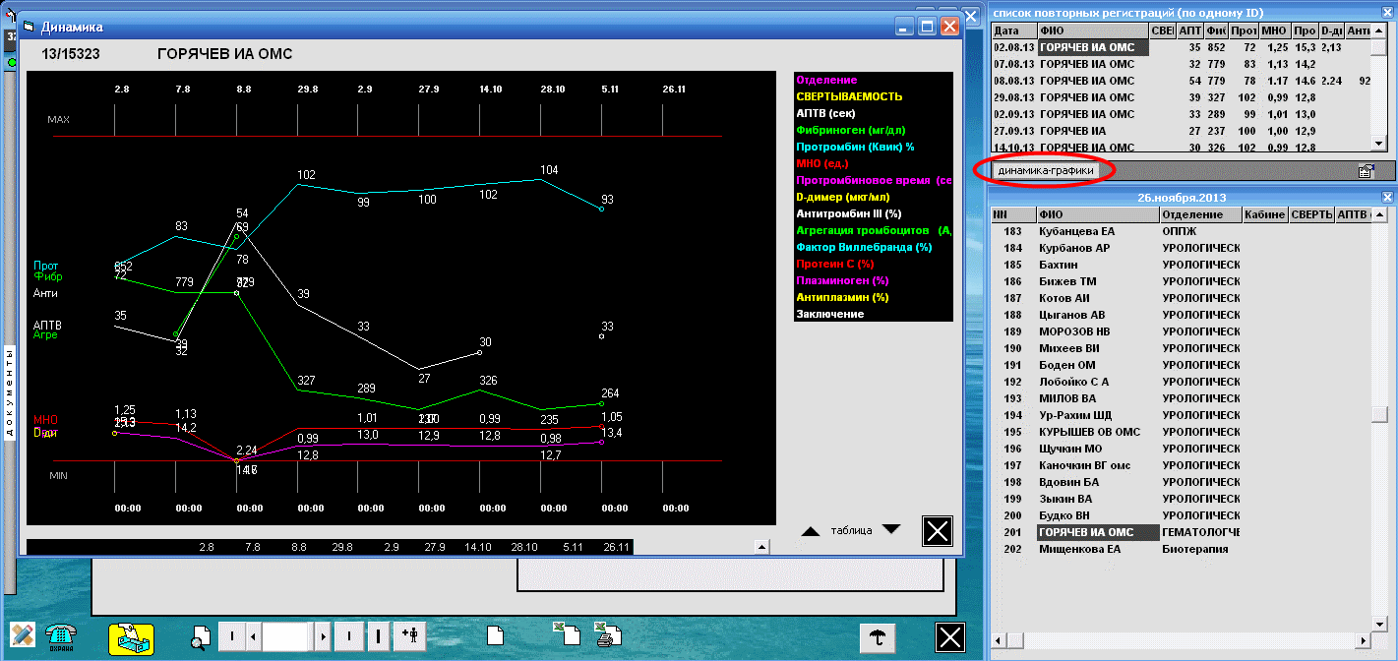
Task: Click small up arrow below chart
Action: click(x=760, y=547)
